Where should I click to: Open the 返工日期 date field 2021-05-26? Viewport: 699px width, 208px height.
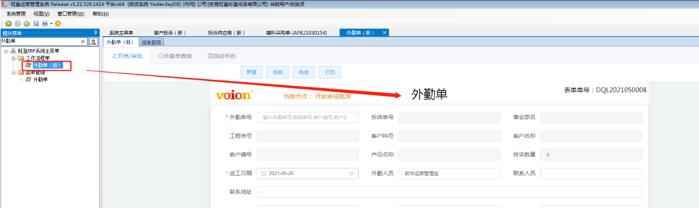307,173
